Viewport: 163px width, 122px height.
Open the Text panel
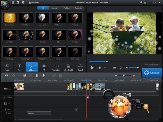pos(20,67)
